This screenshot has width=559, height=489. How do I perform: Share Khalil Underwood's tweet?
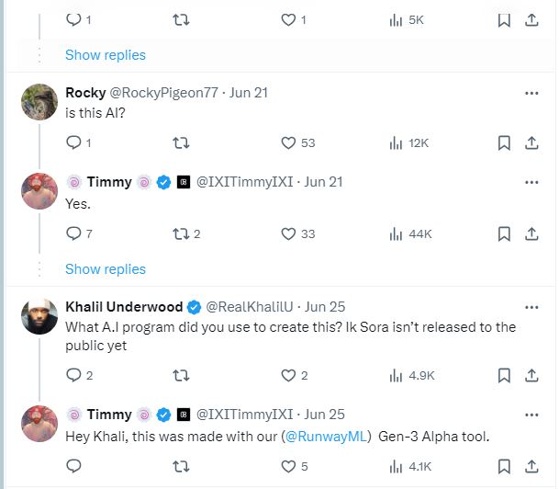tap(531, 375)
